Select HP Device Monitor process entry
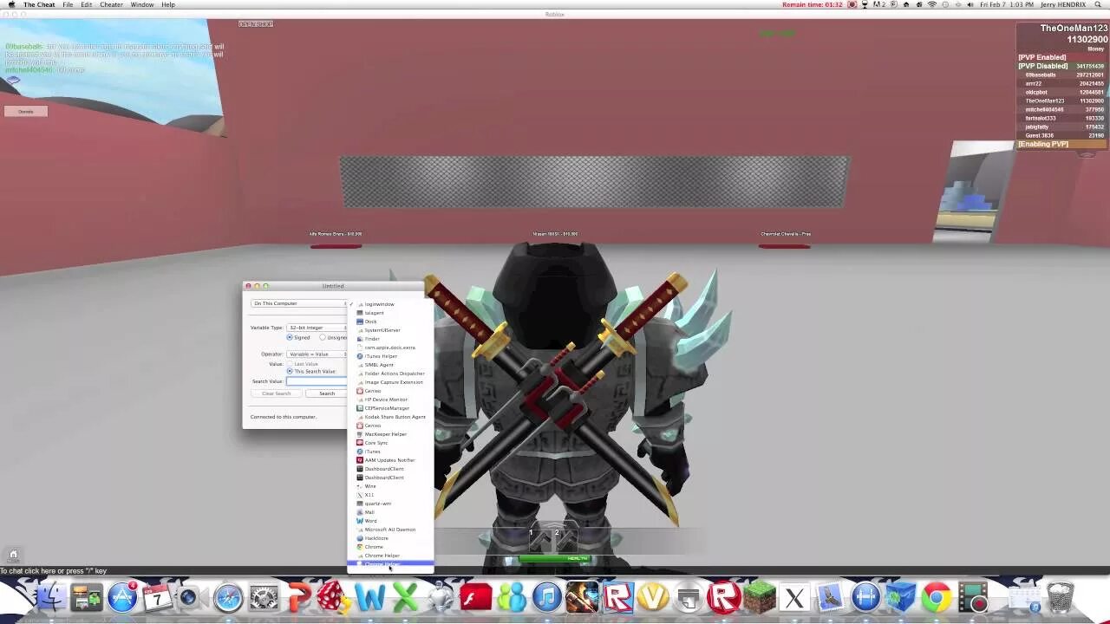 click(390, 400)
